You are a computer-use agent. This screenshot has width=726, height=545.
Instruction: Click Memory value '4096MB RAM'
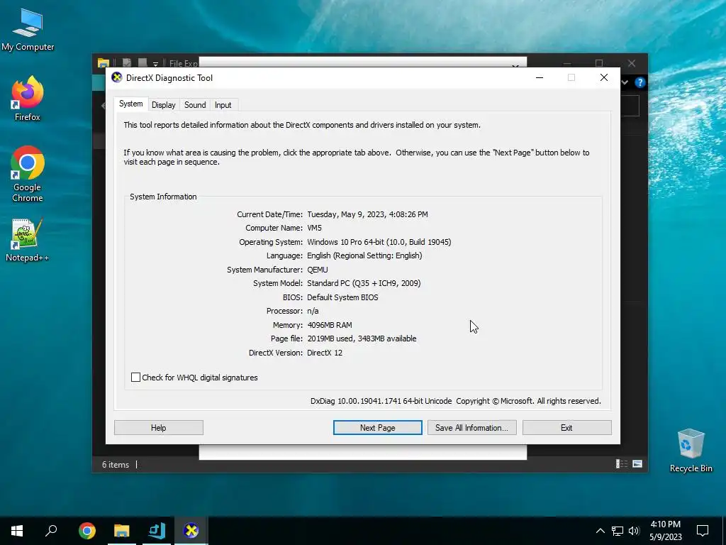click(x=330, y=325)
